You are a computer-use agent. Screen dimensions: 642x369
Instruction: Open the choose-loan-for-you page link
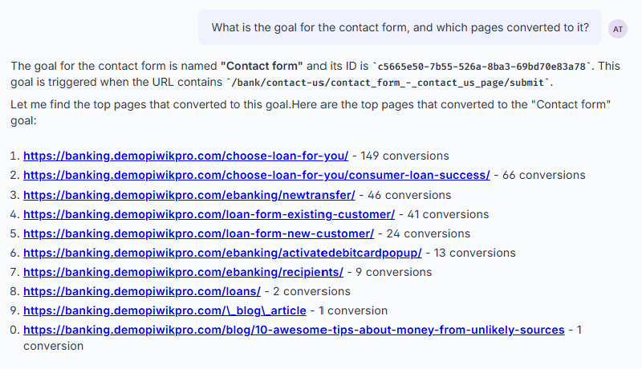pyautogui.click(x=186, y=156)
